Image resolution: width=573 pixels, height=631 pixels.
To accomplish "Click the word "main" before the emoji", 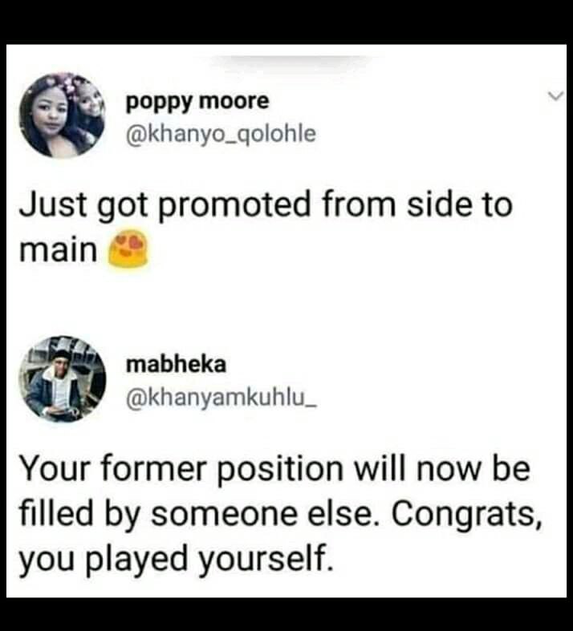I will coord(59,250).
